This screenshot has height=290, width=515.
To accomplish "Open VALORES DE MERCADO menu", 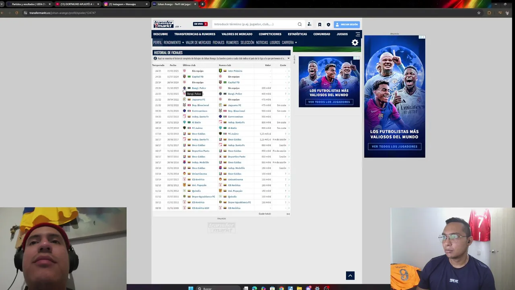I will [237, 34].
